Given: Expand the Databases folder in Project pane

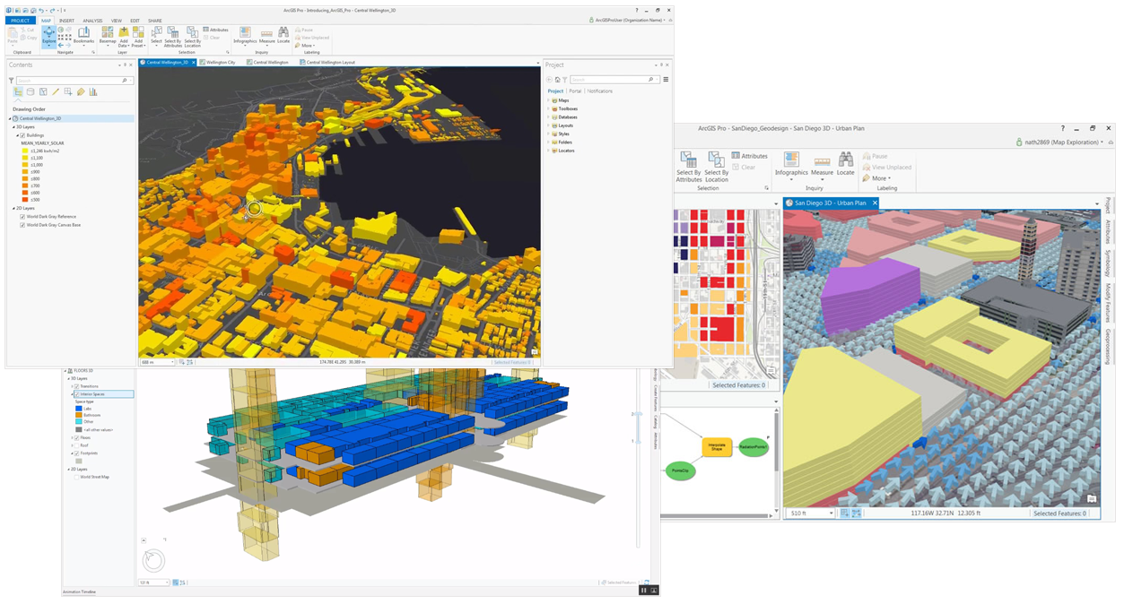Looking at the screenshot, I should 549,117.
